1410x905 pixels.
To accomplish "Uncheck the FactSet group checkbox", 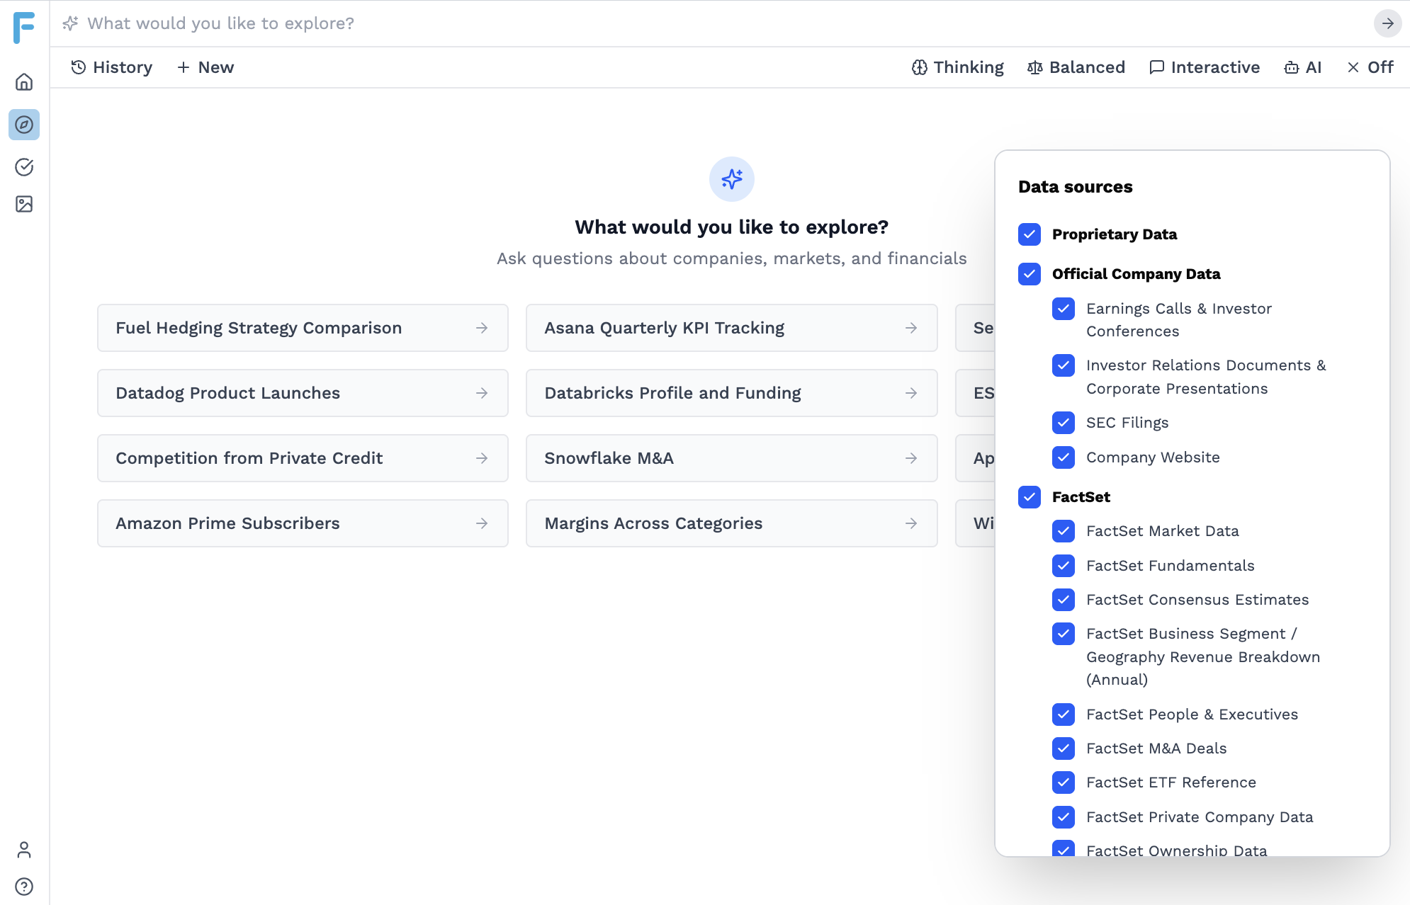I will pyautogui.click(x=1030, y=497).
